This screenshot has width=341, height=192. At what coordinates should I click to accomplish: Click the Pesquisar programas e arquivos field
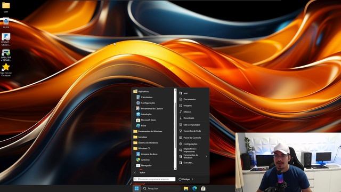(x=155, y=179)
